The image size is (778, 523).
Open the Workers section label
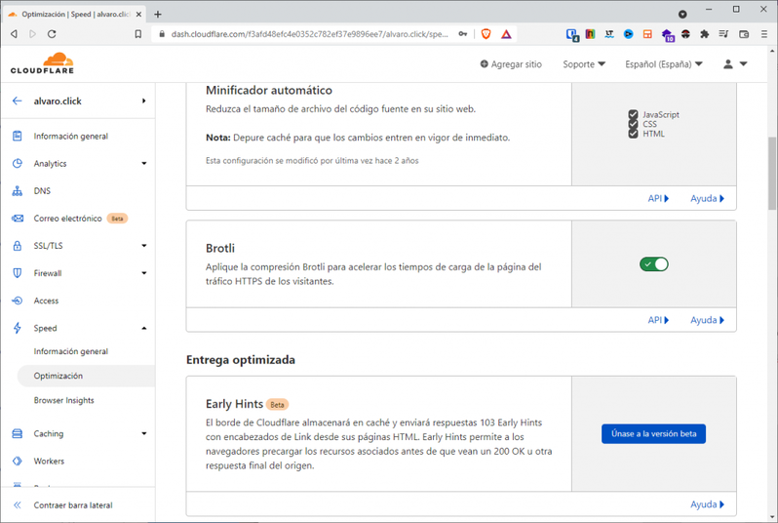[49, 461]
